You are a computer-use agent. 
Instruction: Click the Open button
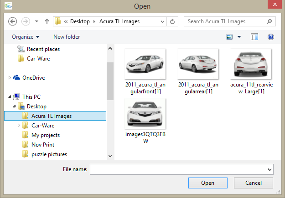pos(208,183)
